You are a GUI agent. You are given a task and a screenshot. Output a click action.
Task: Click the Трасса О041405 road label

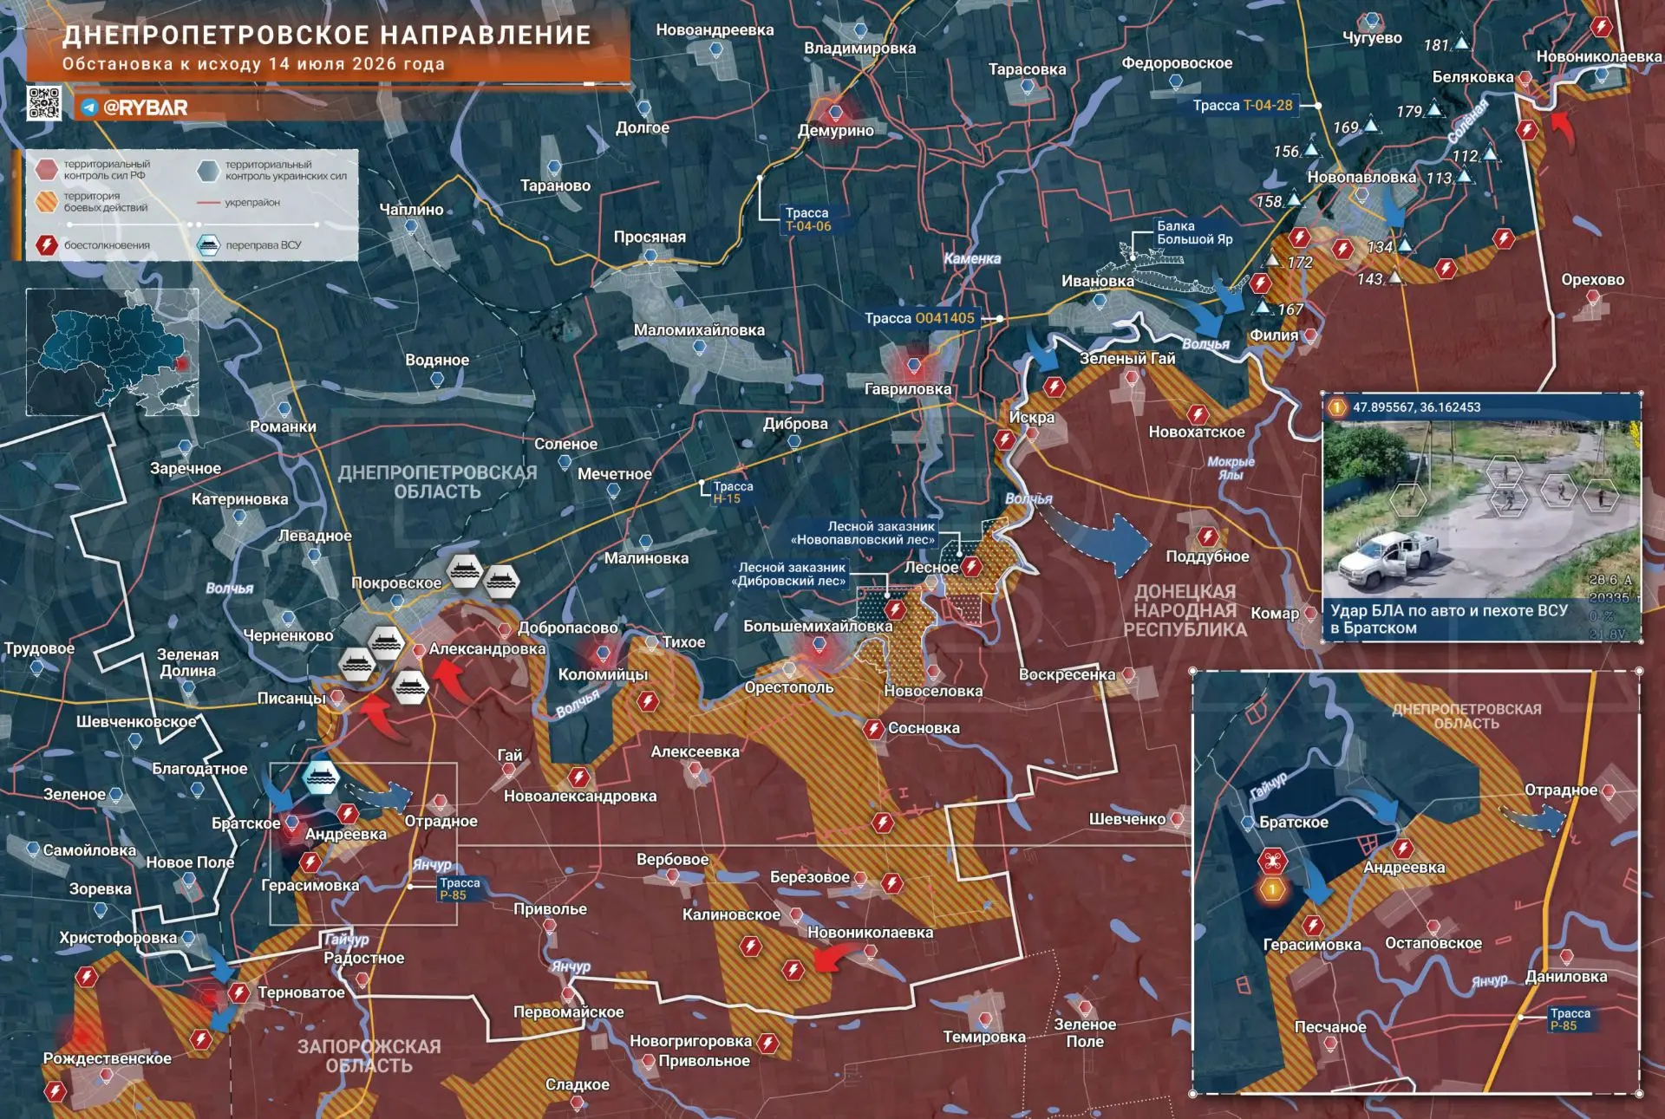(x=919, y=318)
